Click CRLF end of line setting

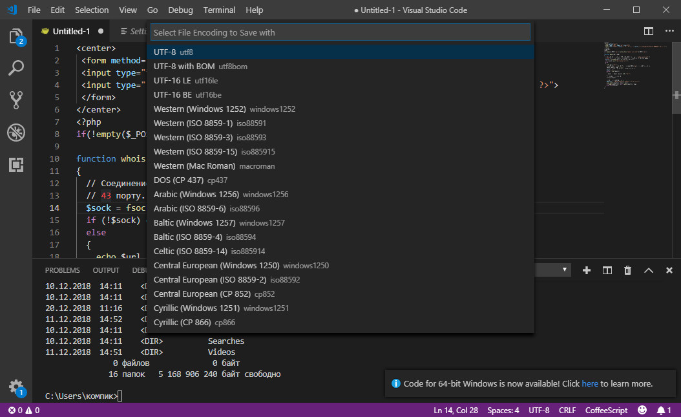click(567, 410)
